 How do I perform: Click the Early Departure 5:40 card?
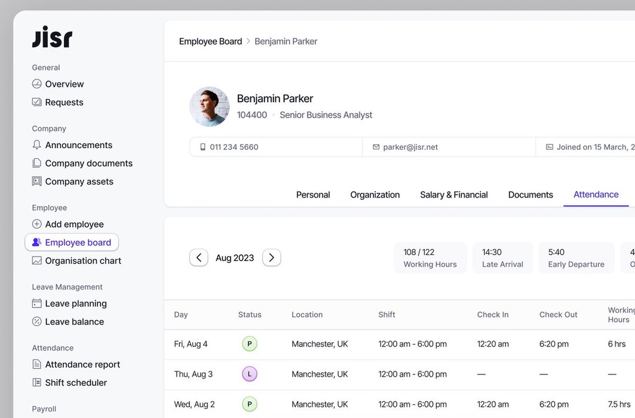[576, 258]
